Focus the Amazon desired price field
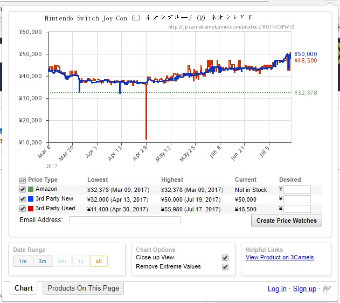 pos(297,190)
